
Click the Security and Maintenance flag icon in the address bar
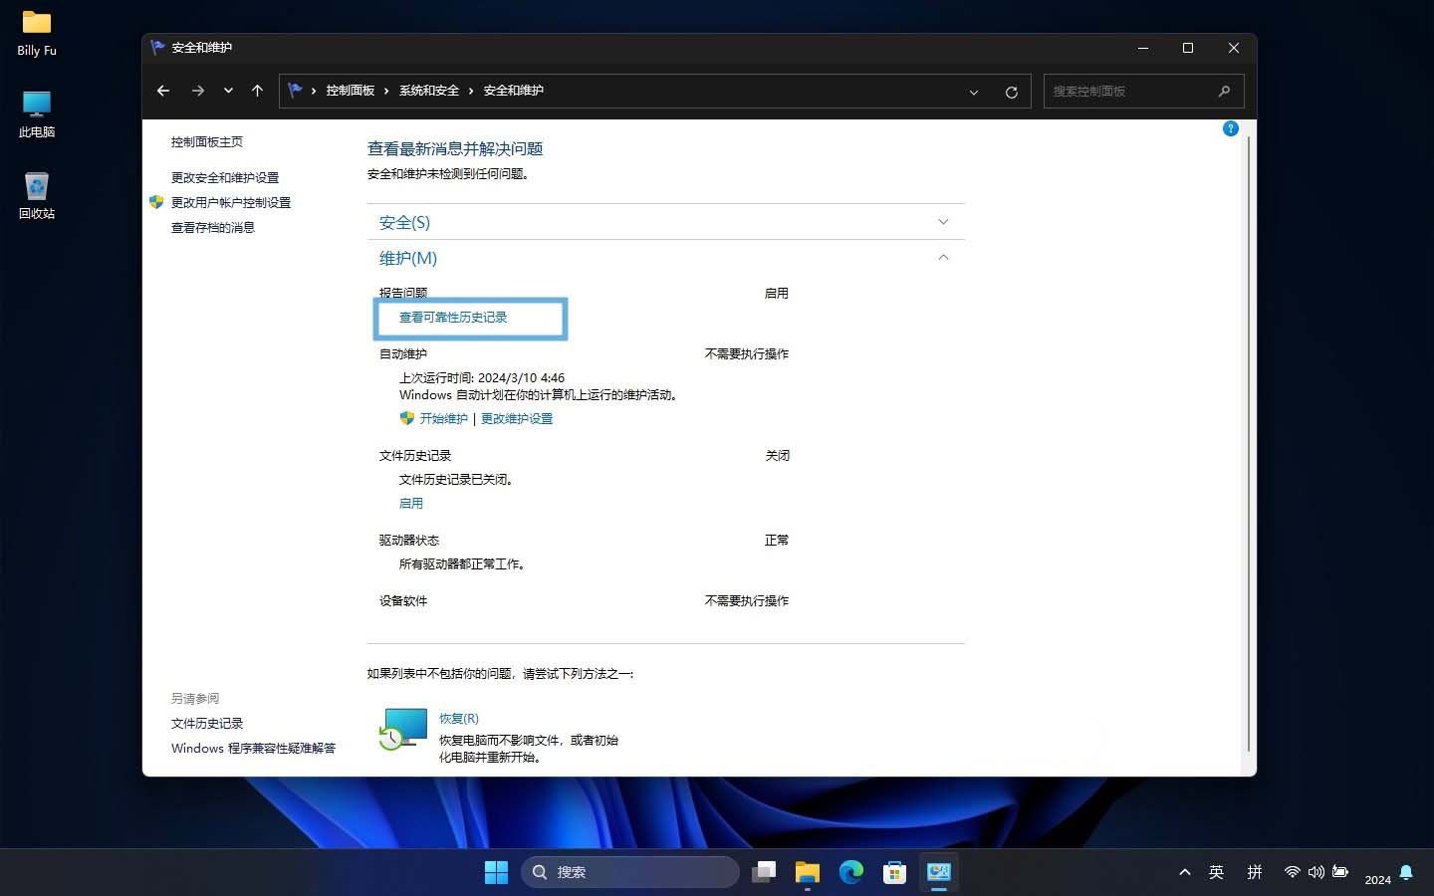(x=296, y=90)
